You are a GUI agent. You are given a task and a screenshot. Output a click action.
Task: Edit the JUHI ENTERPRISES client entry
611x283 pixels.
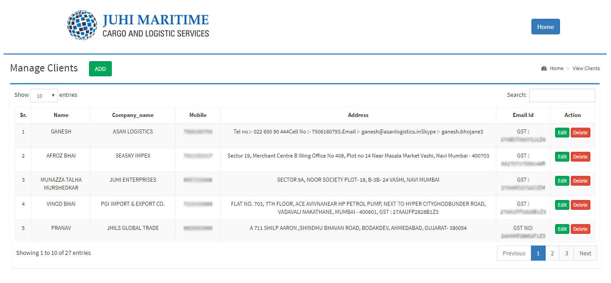(x=562, y=181)
